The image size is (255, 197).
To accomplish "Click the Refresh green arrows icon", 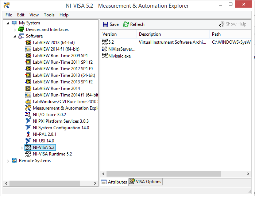I will pyautogui.click(x=126, y=24).
